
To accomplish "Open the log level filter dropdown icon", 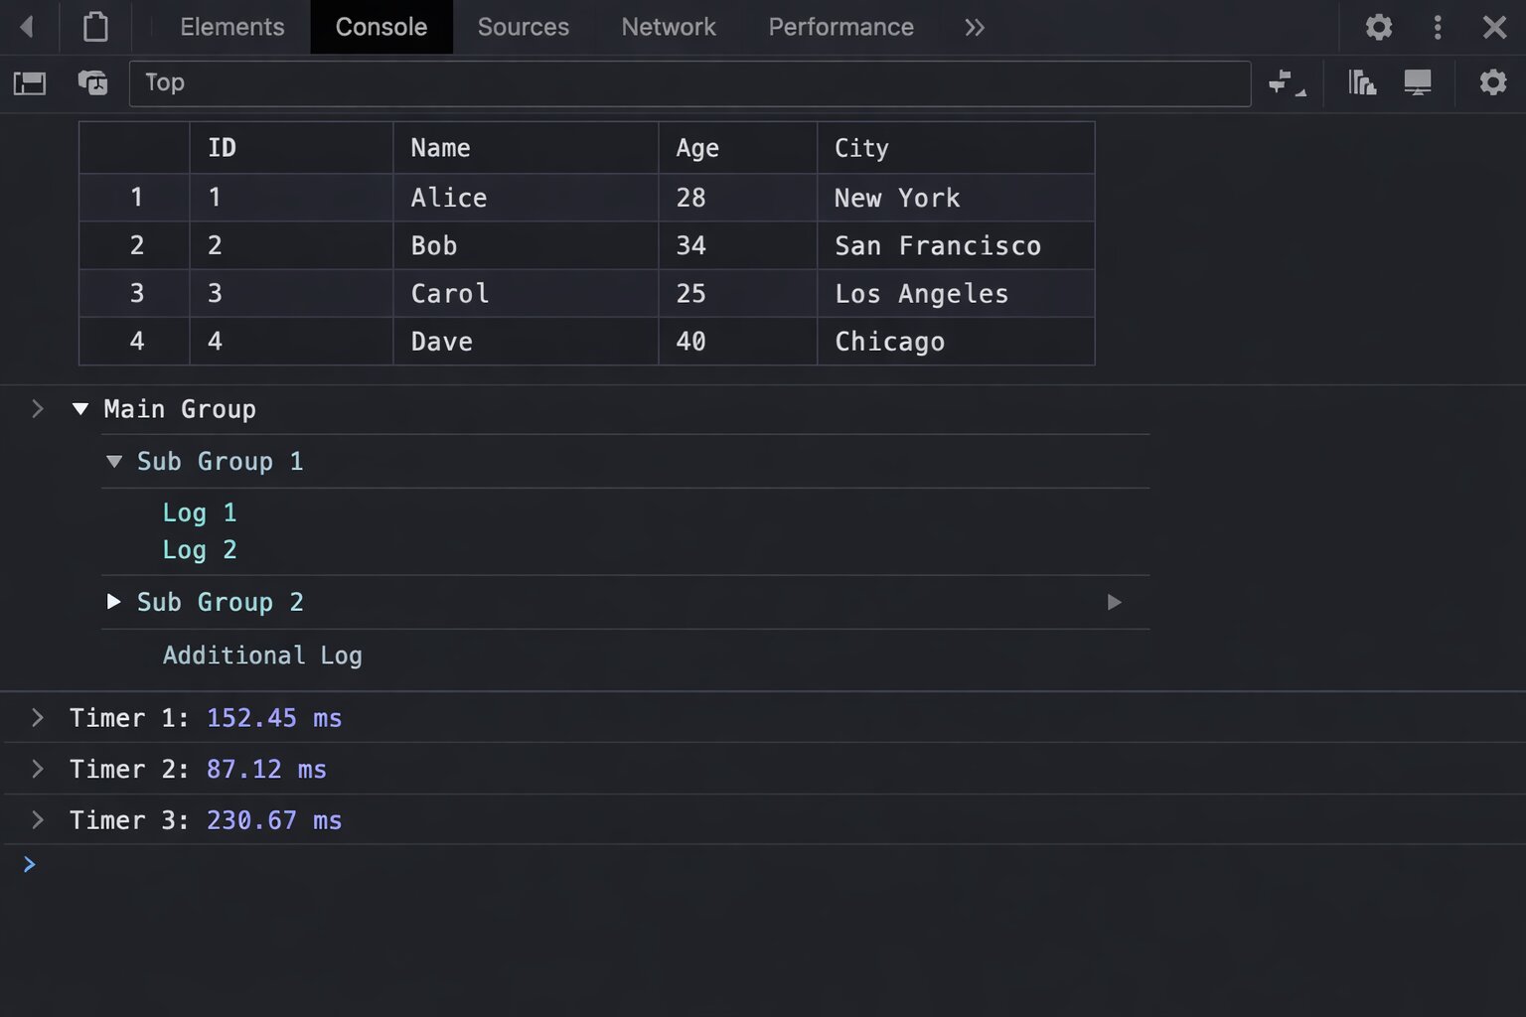I will click(x=1287, y=83).
